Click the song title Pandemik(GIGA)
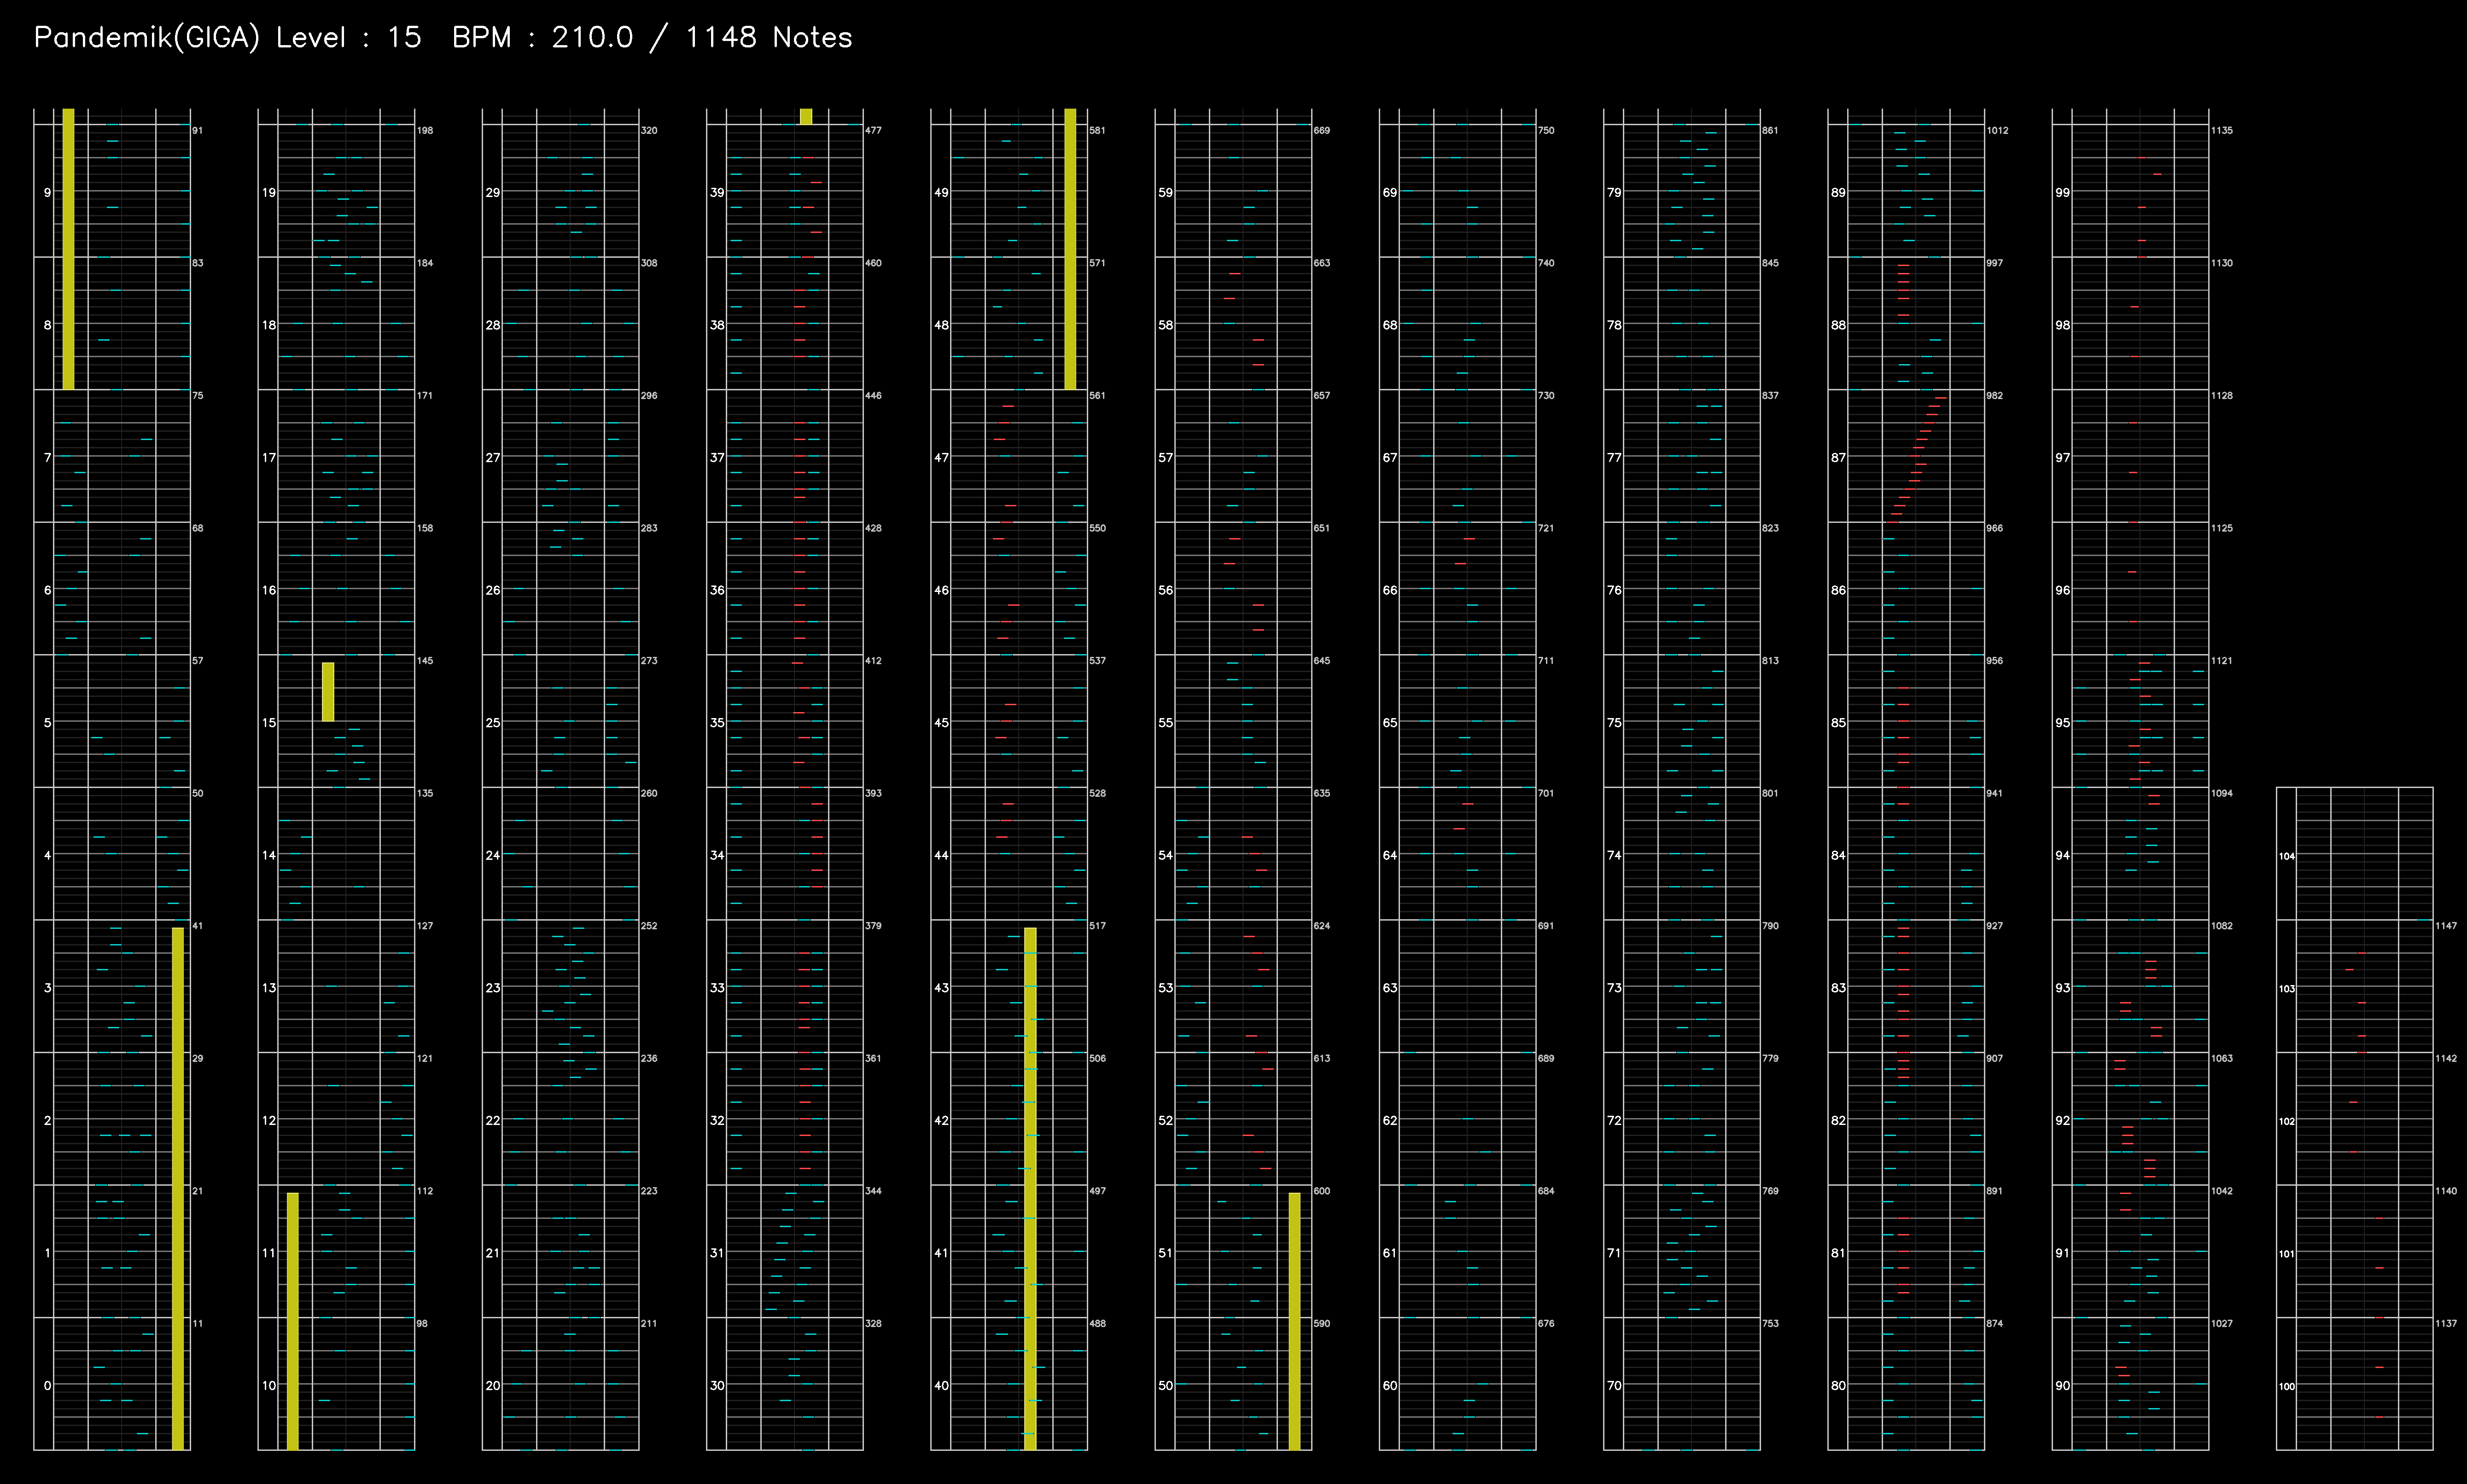Image resolution: width=2467 pixels, height=1484 pixels. [x=147, y=38]
